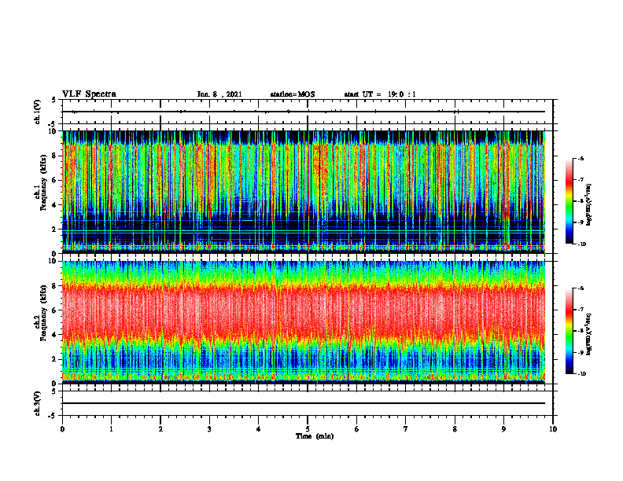Image resolution: width=623 pixels, height=481 pixels.
Task: Click time axis tick label "3"
Action: coord(209,429)
